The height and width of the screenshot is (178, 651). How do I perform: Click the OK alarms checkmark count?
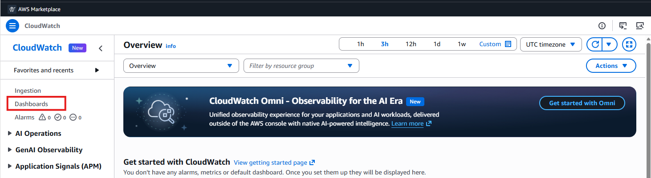(60, 118)
